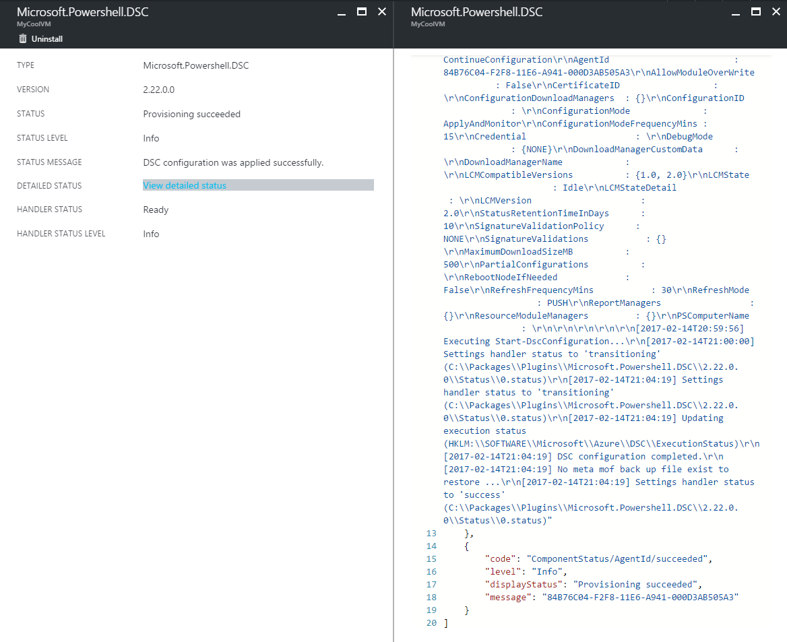Screen dimensions: 787x642
Task: Click the left blade title Microsoft.Powershell.DSC
Action: tap(82, 12)
